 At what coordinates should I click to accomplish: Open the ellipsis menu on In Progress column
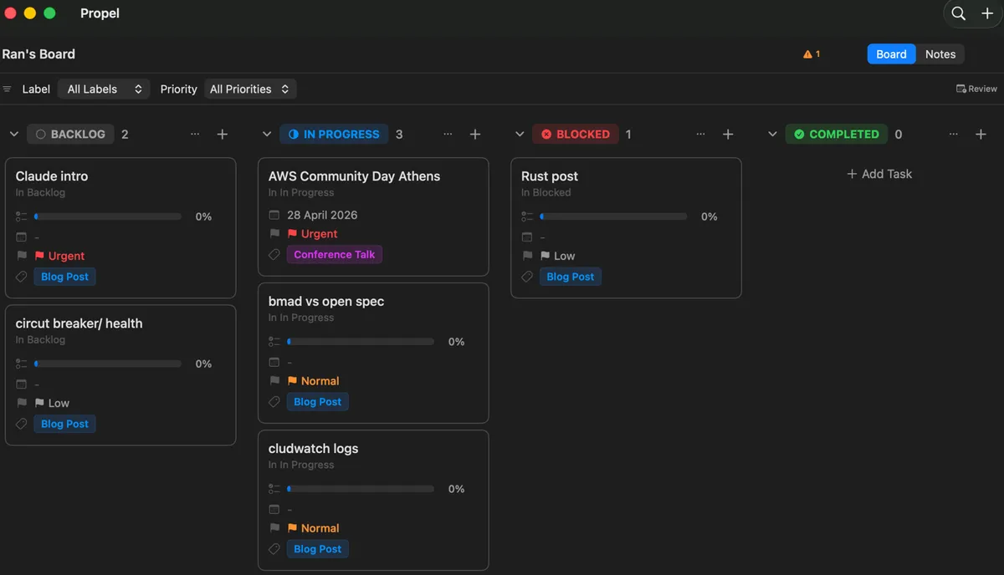pos(448,134)
